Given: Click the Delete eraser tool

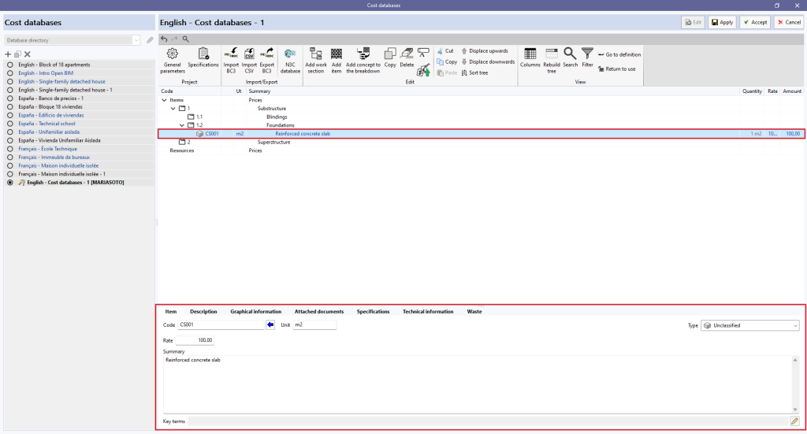Looking at the screenshot, I should 407,57.
